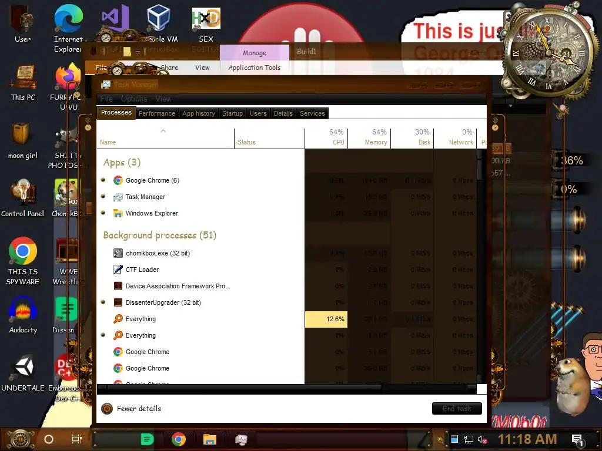Sort by the Memory column header

(x=369, y=138)
